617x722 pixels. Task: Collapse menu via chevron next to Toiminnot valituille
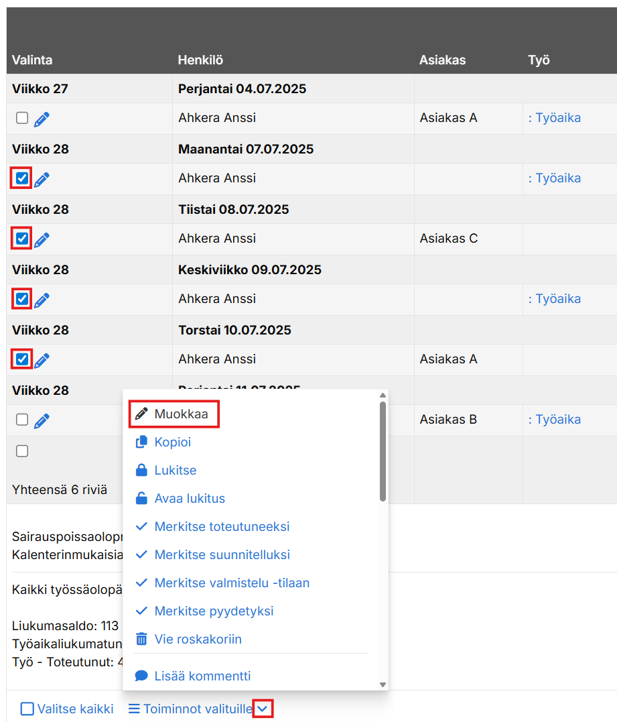click(263, 709)
